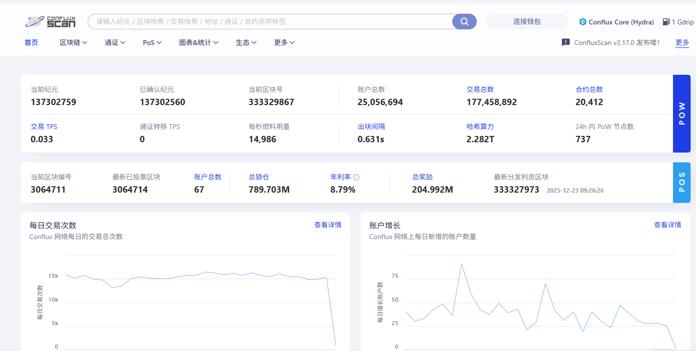Open the 通证 dropdown menu

pos(115,43)
